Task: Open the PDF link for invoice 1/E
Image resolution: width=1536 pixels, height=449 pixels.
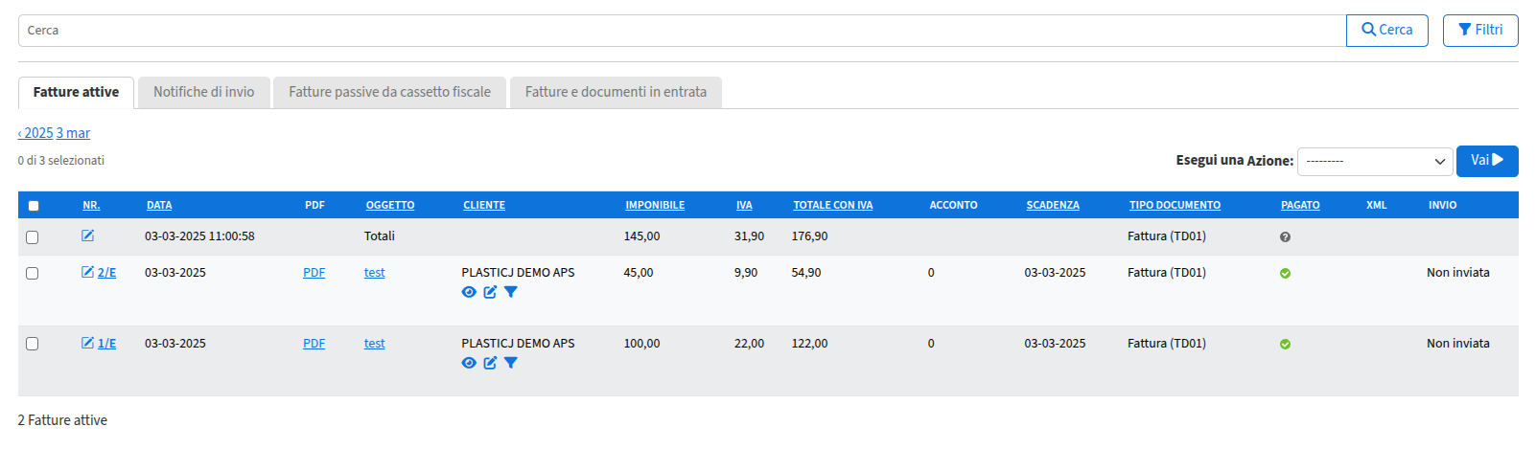Action: click(314, 343)
